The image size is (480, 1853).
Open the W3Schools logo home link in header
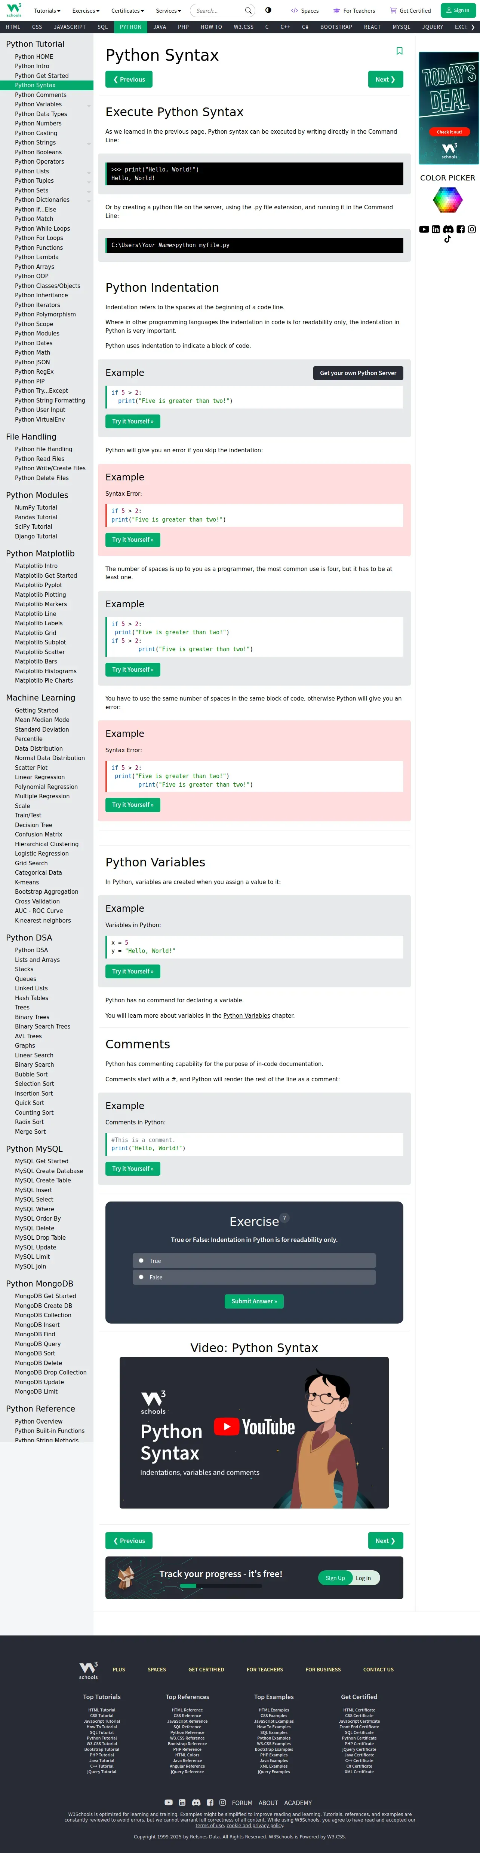tap(14, 9)
